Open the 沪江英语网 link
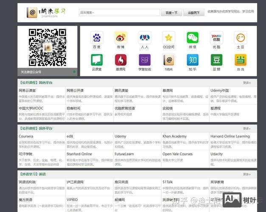 [75, 182]
